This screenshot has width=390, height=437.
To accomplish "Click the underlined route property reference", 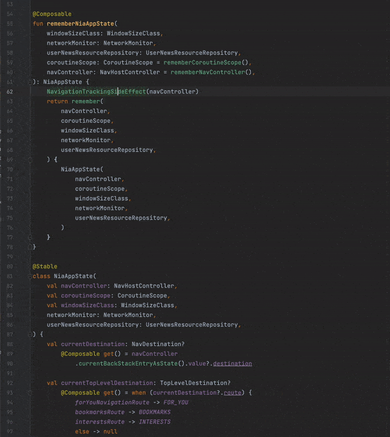I will pyautogui.click(x=233, y=393).
